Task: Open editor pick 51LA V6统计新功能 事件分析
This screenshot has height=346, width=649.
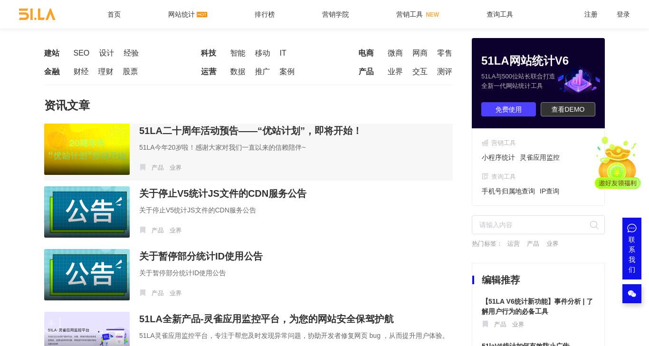Action: click(537, 307)
